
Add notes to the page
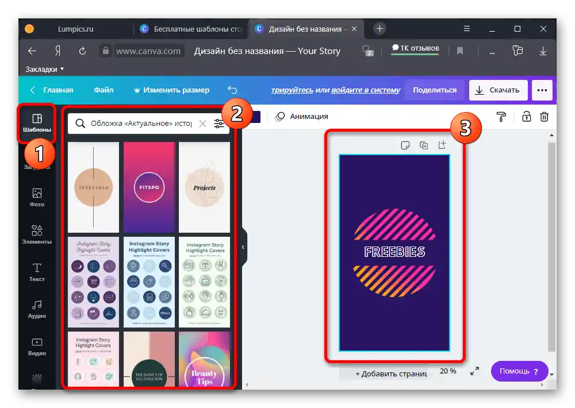[405, 145]
